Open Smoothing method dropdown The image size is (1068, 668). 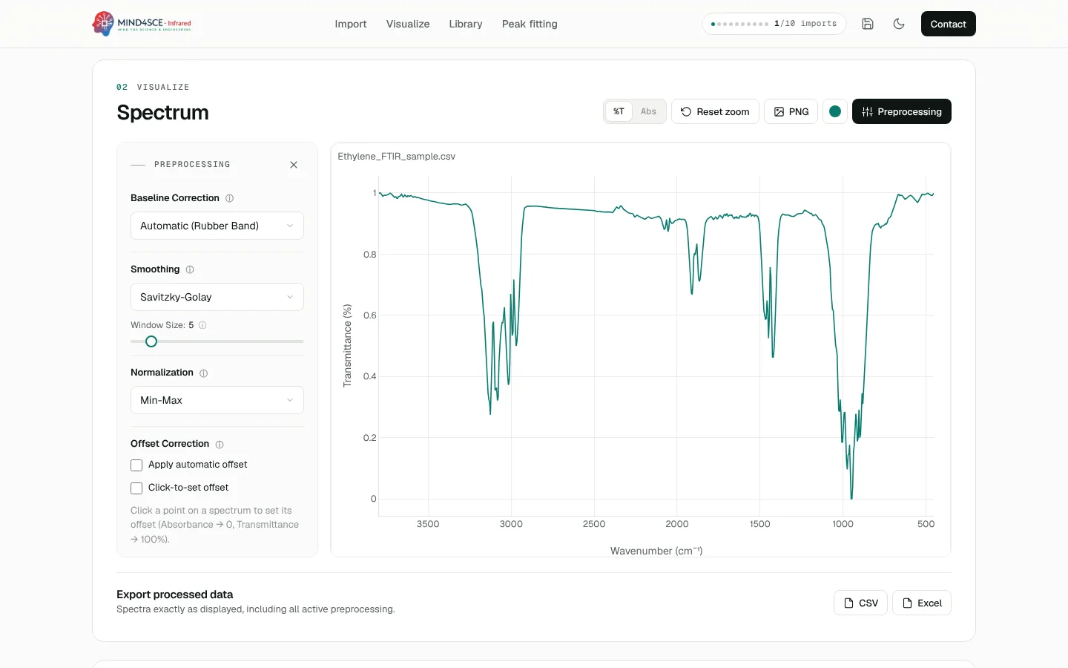point(217,297)
